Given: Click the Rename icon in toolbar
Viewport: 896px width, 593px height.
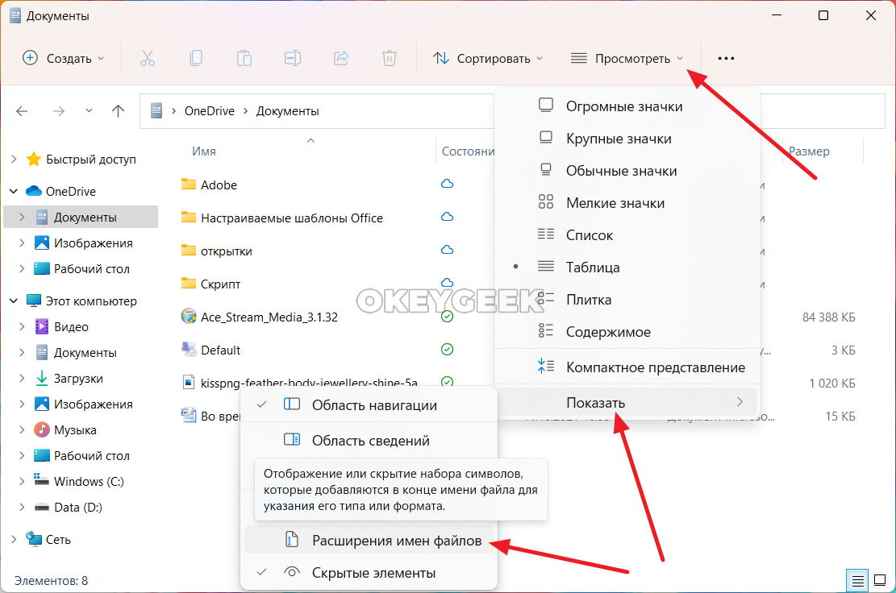Looking at the screenshot, I should coord(293,58).
